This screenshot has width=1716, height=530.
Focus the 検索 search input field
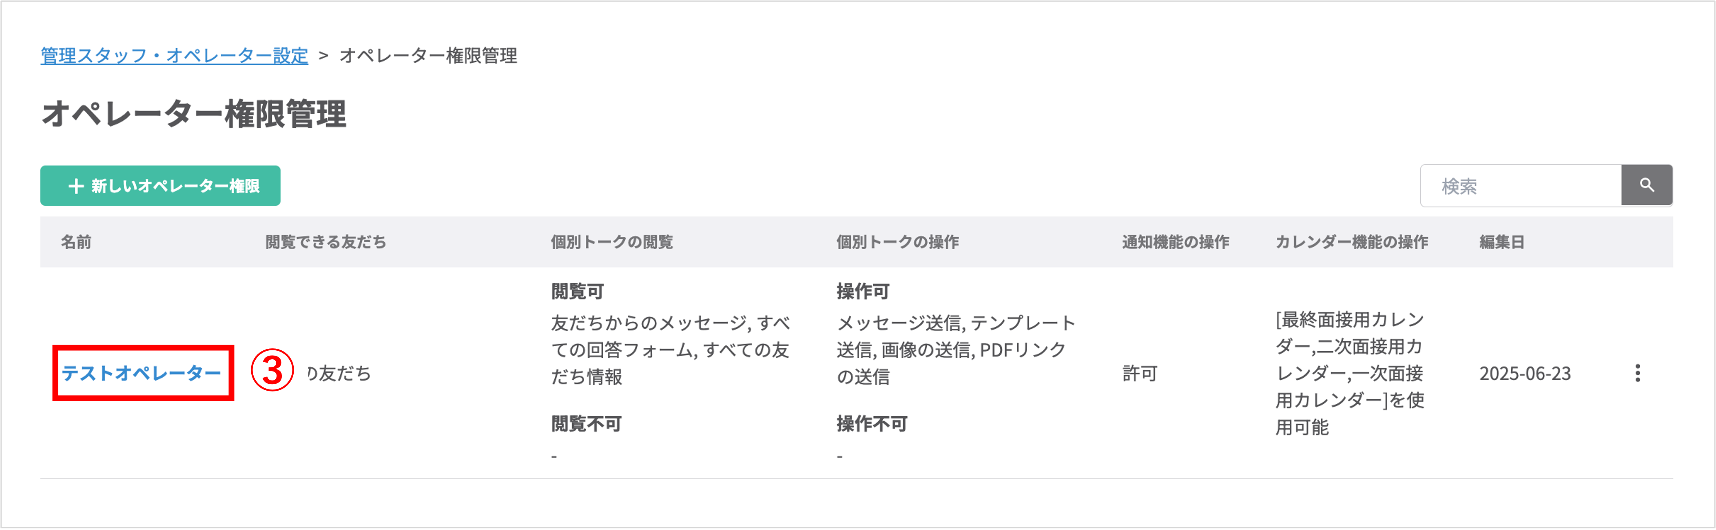(x=1521, y=185)
